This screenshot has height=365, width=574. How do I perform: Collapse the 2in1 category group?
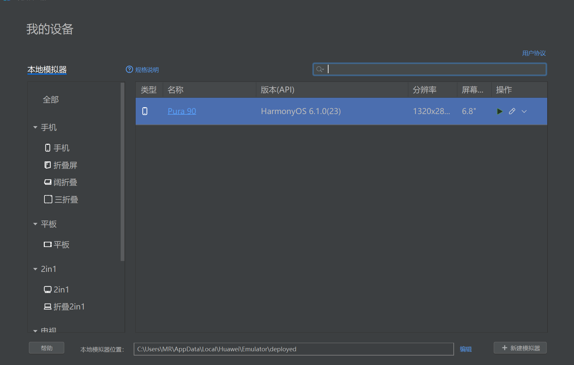tap(35, 269)
